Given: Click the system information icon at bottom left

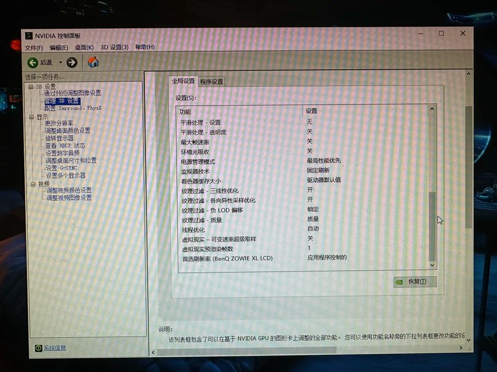Looking at the screenshot, I should coord(39,348).
